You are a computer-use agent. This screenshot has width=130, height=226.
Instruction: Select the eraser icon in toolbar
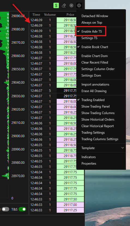64,5
